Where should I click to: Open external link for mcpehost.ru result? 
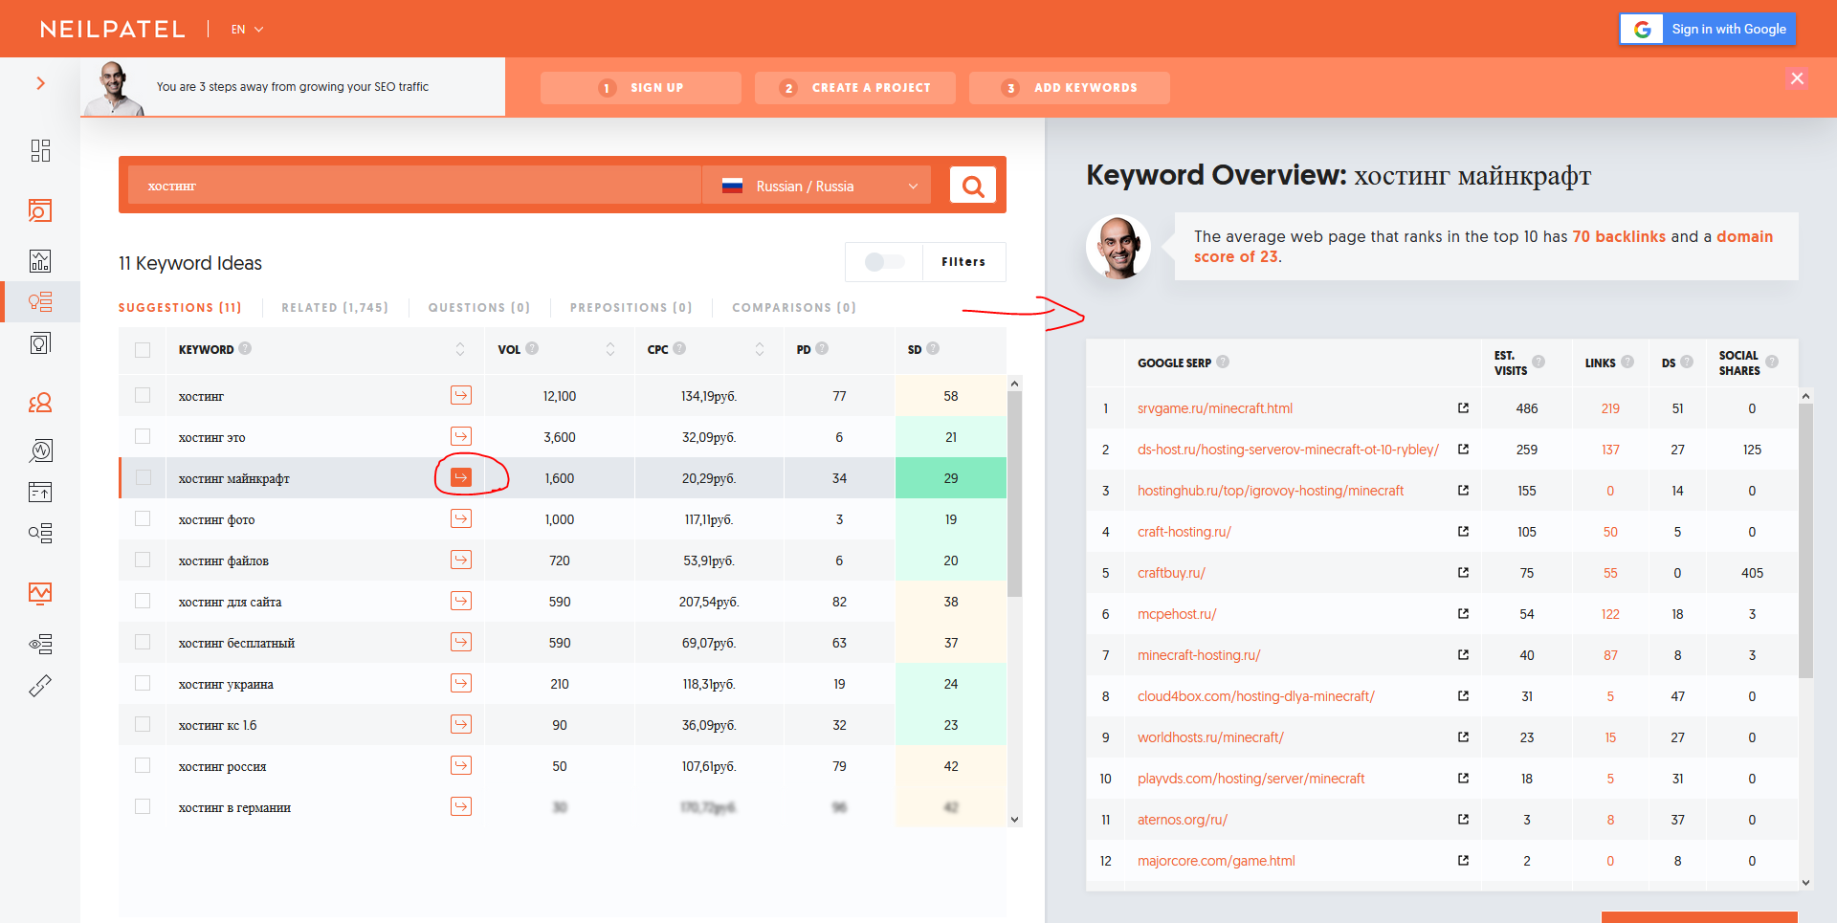[x=1463, y=613]
